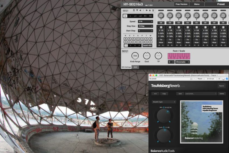The image size is (229, 153).
Task: Select the R2 random play mode
Action: (150, 16)
